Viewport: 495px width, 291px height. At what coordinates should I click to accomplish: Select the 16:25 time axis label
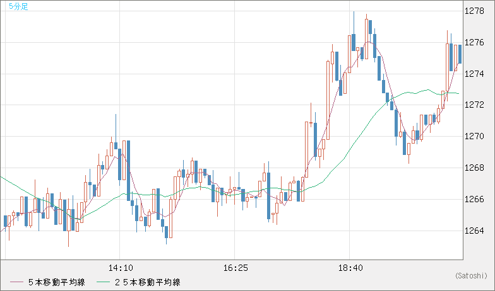tap(236, 268)
